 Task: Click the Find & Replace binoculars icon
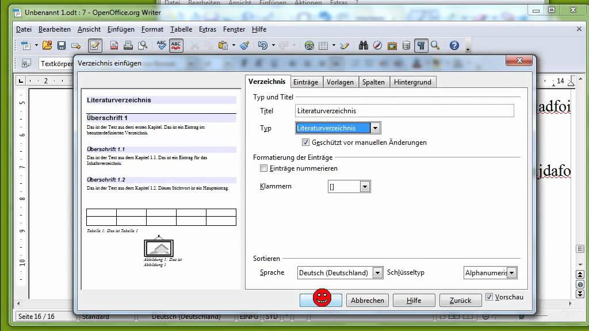(x=364, y=46)
